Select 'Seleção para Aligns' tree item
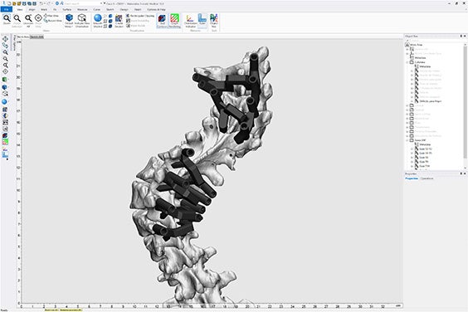 point(431,101)
